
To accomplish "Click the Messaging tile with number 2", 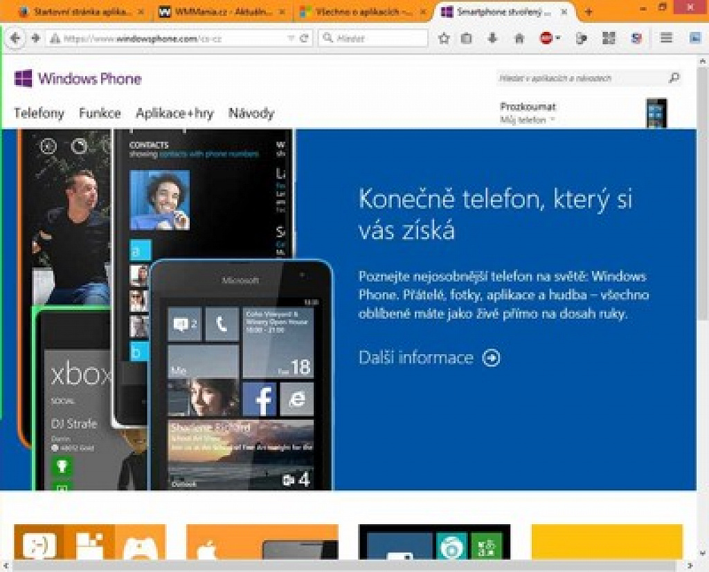I will (184, 324).
